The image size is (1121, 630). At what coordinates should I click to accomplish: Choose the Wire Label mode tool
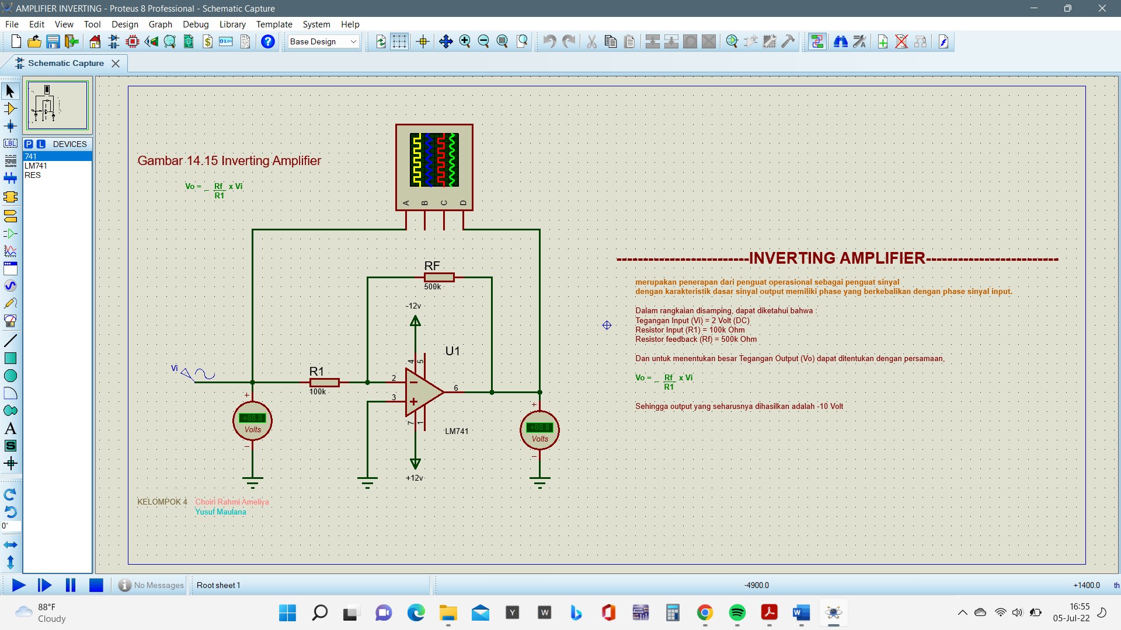(10, 143)
